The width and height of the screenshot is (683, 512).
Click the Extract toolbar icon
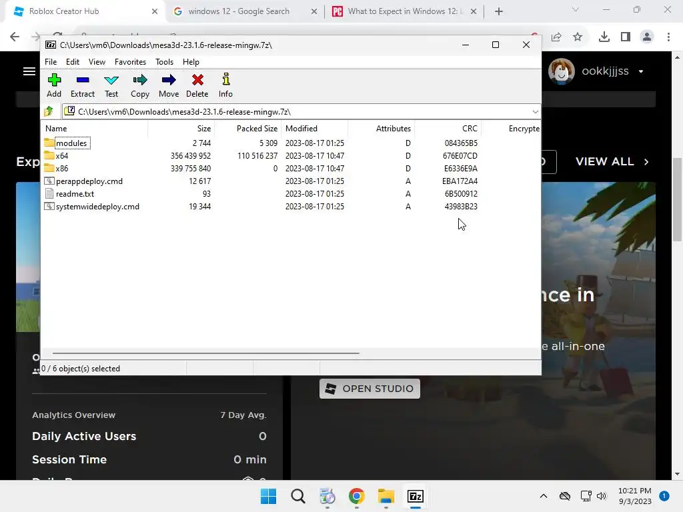tap(82, 85)
